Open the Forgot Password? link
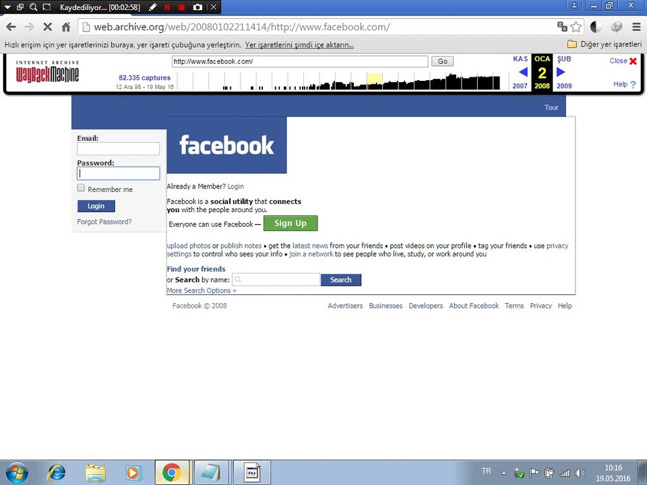The image size is (647, 485). [104, 222]
